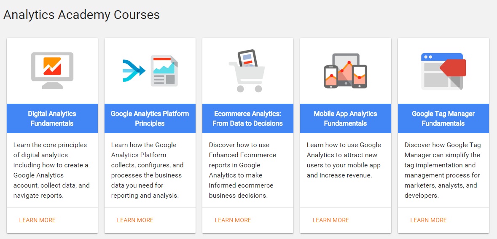Select the Google Tag Manager Fundamentals title
Viewport: 497px width, 239px height.
(x=443, y=118)
